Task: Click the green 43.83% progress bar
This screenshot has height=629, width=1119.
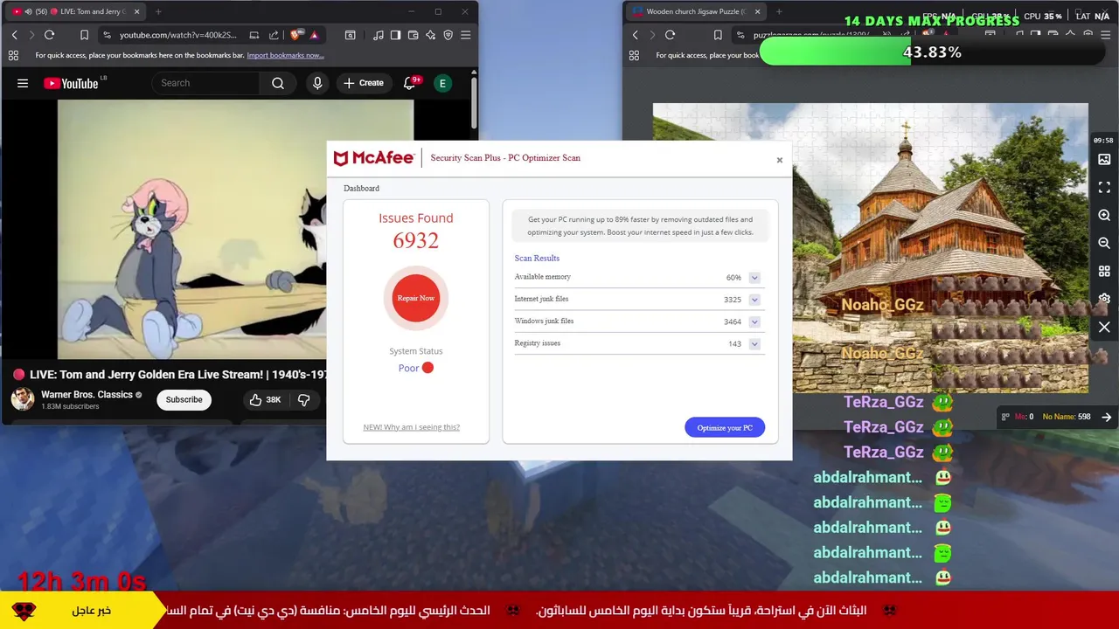Action: click(x=932, y=52)
